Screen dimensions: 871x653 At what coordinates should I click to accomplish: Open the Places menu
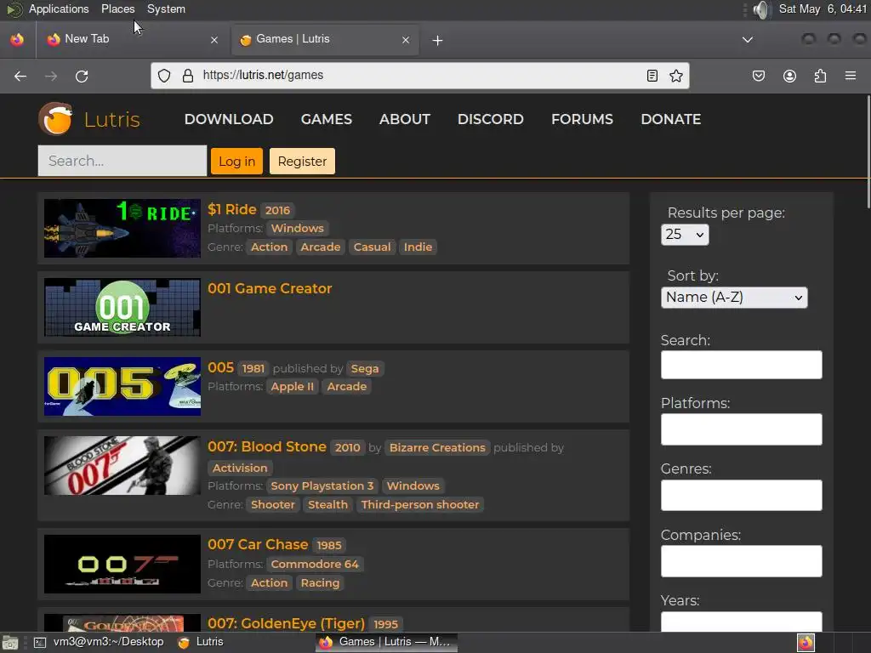tap(117, 9)
